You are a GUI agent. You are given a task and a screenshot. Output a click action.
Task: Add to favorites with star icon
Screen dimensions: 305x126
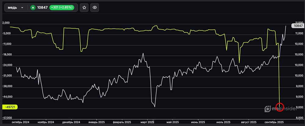[84, 8]
